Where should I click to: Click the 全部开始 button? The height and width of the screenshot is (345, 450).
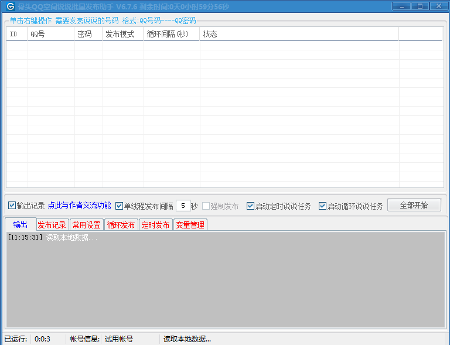pos(414,205)
